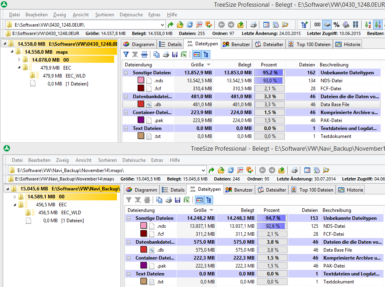Click the filter funnel icon in top Dateitypen toolbar
This screenshot has width=385, height=287.
[x=126, y=54]
